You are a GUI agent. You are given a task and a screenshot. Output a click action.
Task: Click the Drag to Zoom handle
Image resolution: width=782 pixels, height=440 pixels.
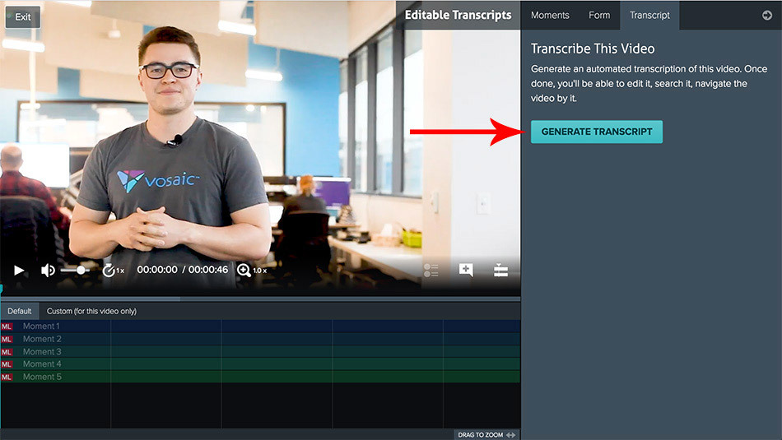(x=486, y=434)
